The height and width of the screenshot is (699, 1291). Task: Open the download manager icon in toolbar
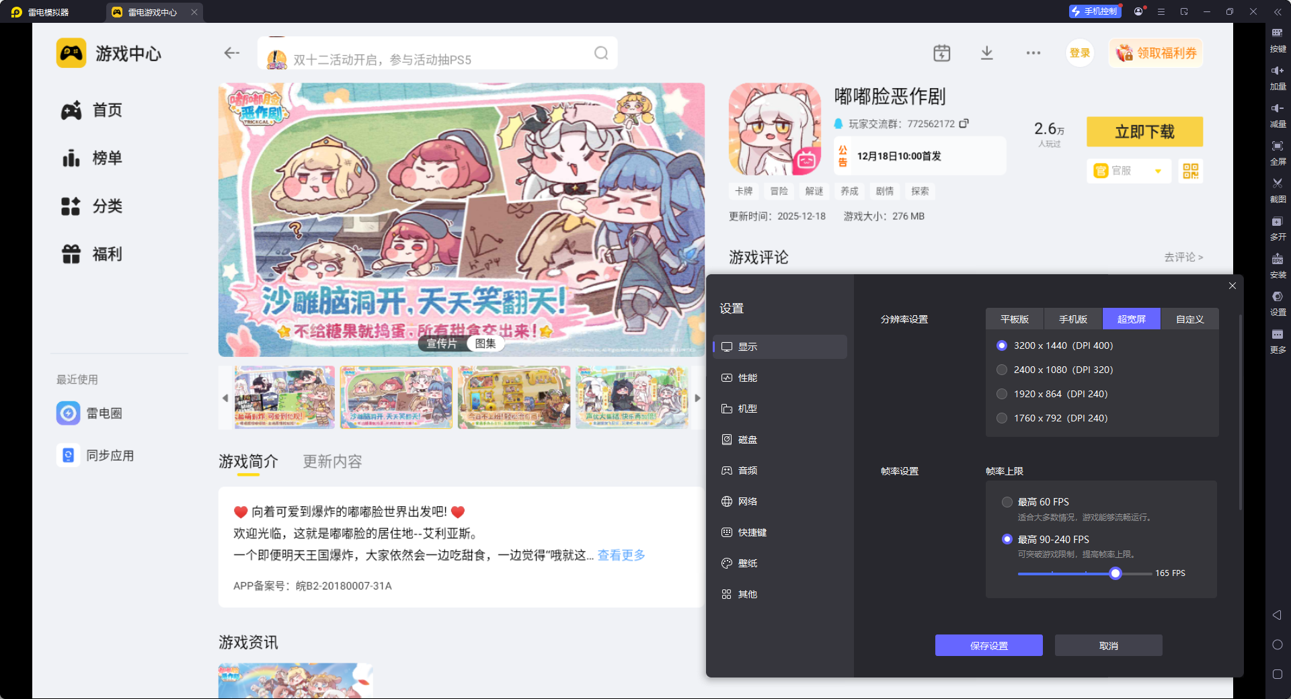986,52
